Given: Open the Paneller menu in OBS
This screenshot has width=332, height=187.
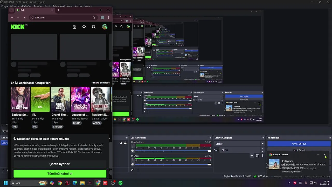Looking at the screenshot, I should [38, 6].
